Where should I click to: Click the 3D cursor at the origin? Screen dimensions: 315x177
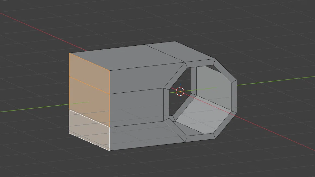pos(180,92)
